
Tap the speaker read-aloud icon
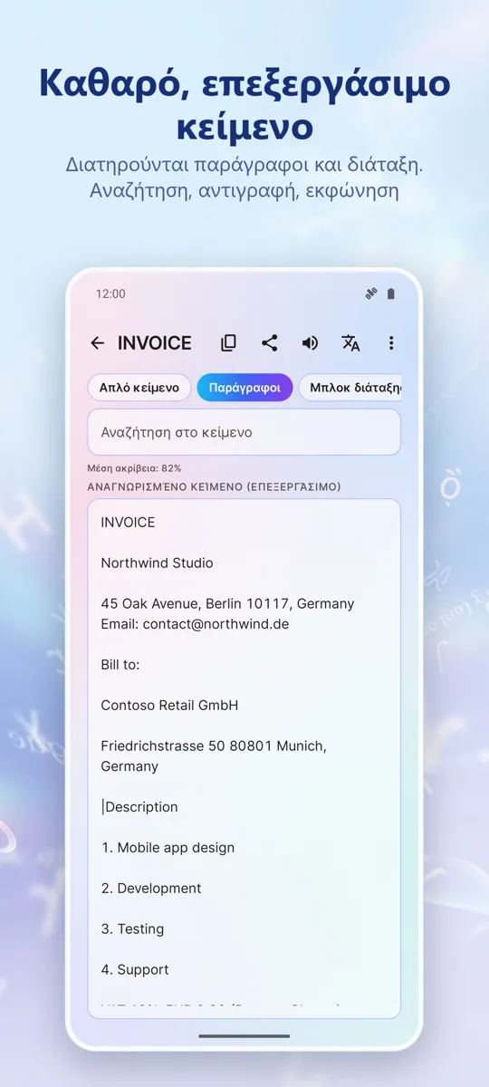tap(310, 342)
